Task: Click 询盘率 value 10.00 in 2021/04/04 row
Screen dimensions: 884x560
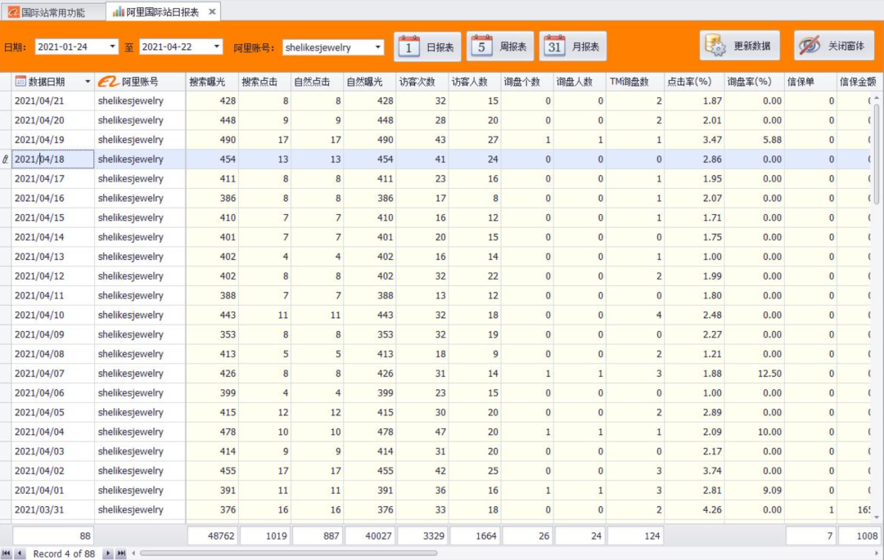Action: click(x=753, y=432)
